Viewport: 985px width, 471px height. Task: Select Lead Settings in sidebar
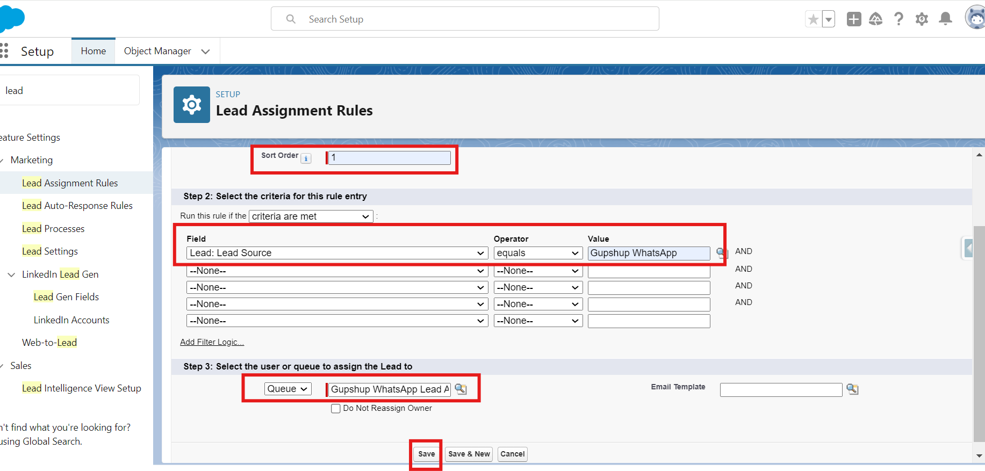coord(50,251)
